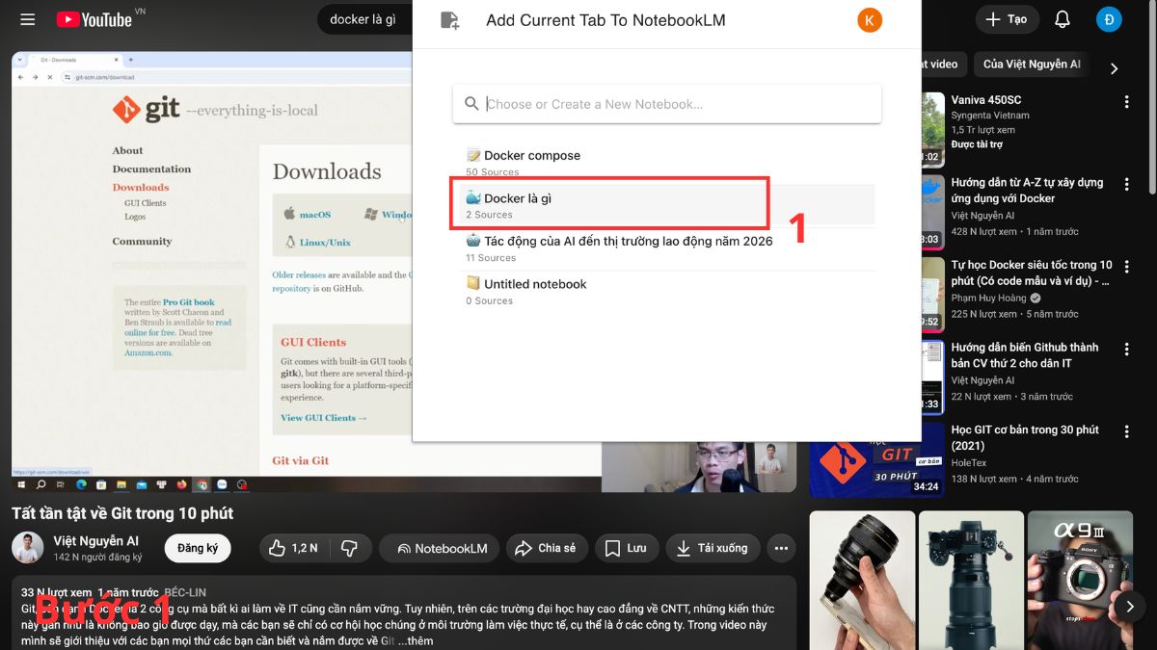Focus the Choose or Create a New Notebook field
The width and height of the screenshot is (1157, 650).
667,104
